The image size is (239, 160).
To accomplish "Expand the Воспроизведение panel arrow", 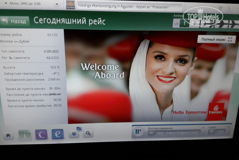I will click(x=203, y=127).
